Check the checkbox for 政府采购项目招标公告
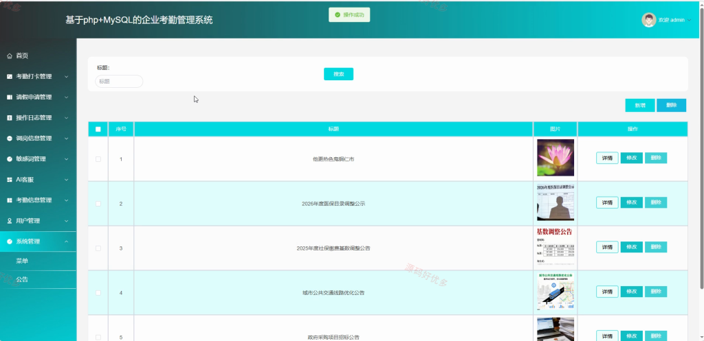The image size is (704, 341). click(98, 337)
